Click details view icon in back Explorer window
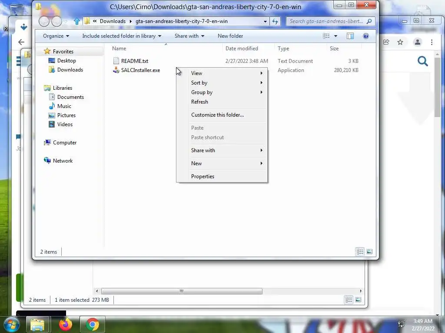 349,300
